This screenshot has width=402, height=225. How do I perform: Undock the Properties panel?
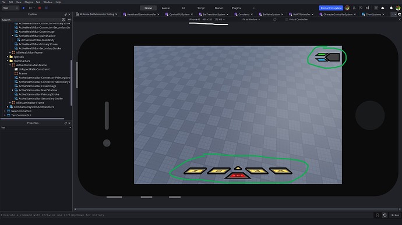pos(65,123)
